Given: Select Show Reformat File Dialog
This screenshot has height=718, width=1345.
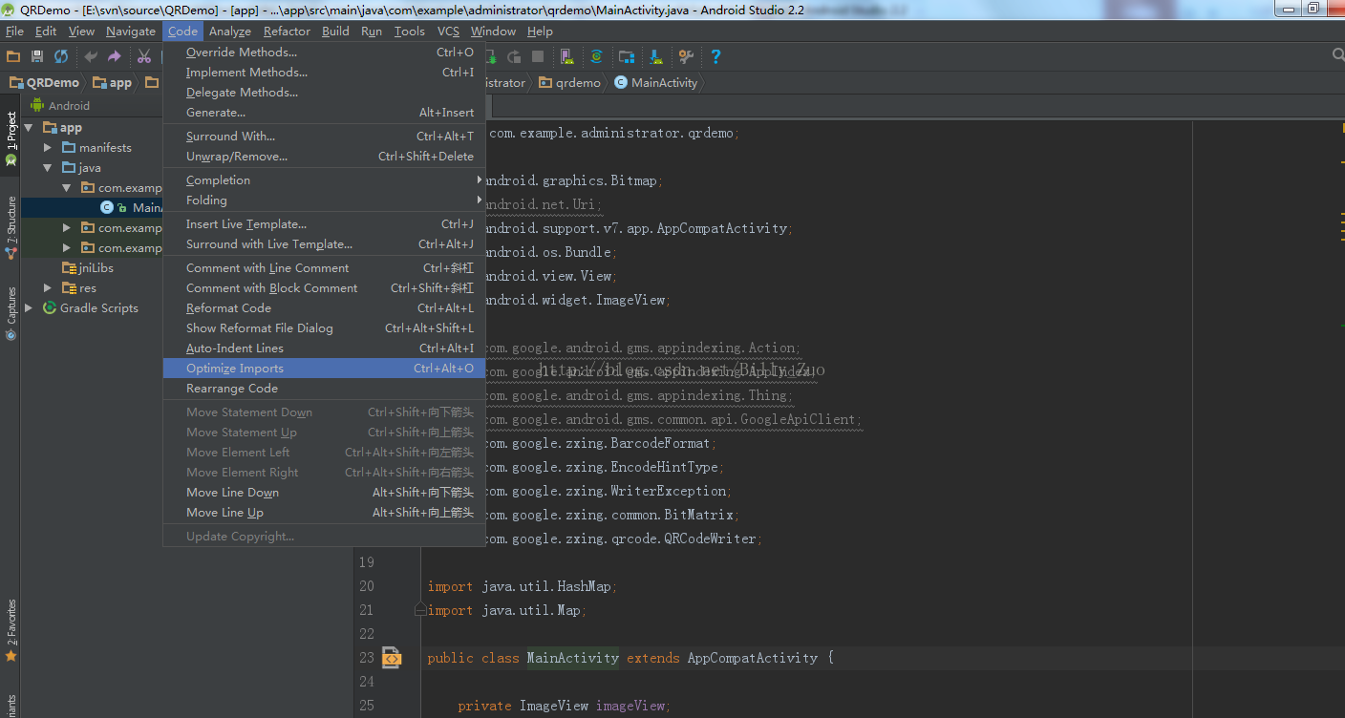Looking at the screenshot, I should (324, 327).
